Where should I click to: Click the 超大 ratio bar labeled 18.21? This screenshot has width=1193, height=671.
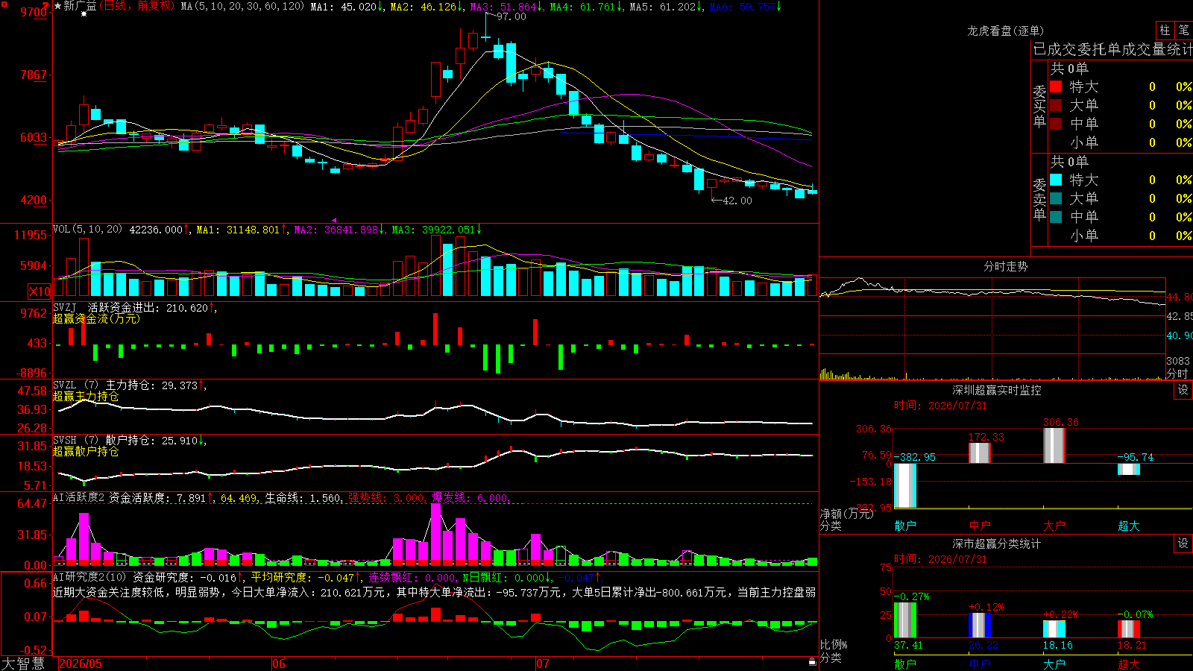(x=1129, y=629)
